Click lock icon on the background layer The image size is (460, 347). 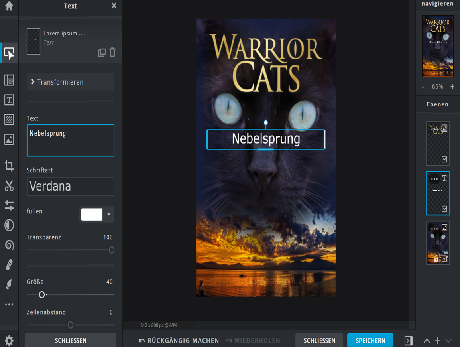tap(436, 258)
